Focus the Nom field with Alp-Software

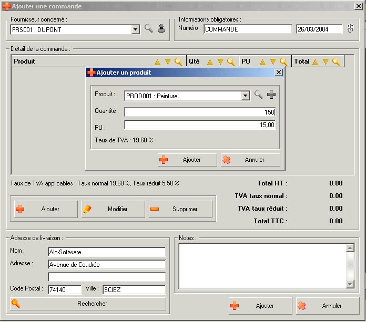pyautogui.click(x=107, y=252)
